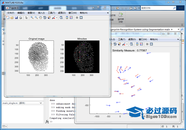Click the fx function browser icon
The image size is (186, 130).
47,121
